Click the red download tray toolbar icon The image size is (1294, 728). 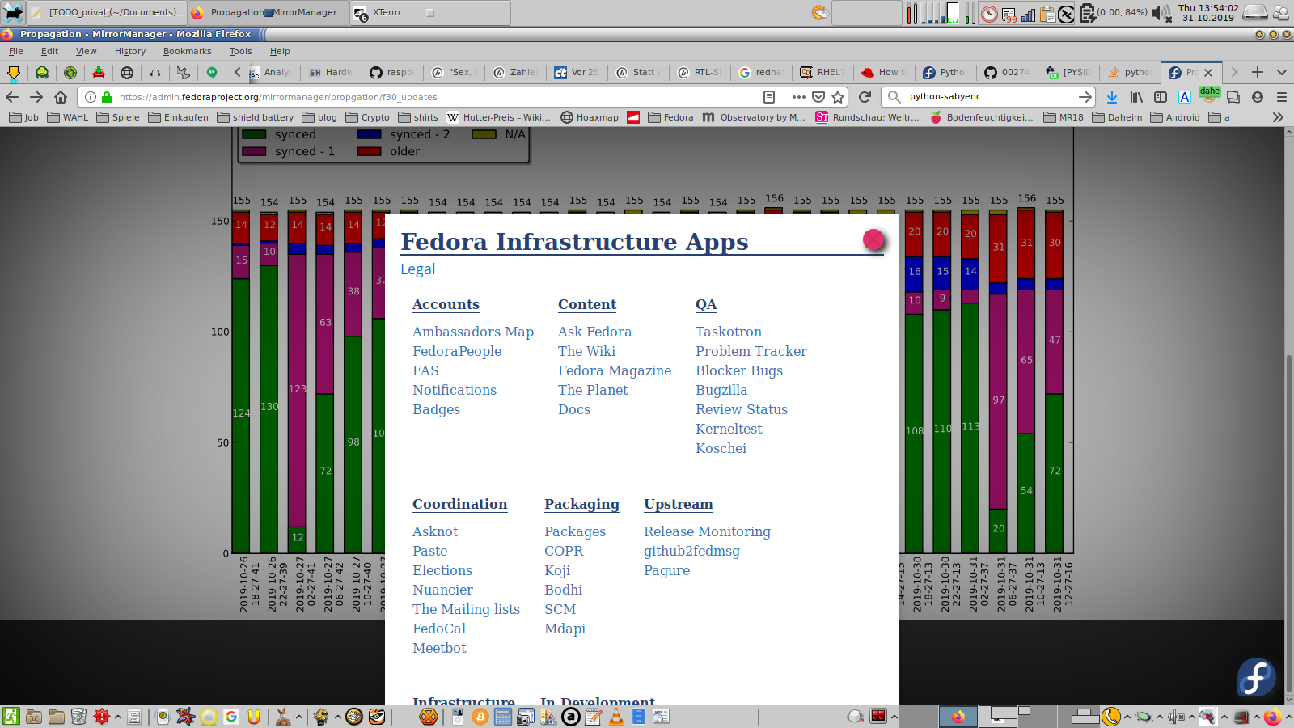tap(99, 73)
